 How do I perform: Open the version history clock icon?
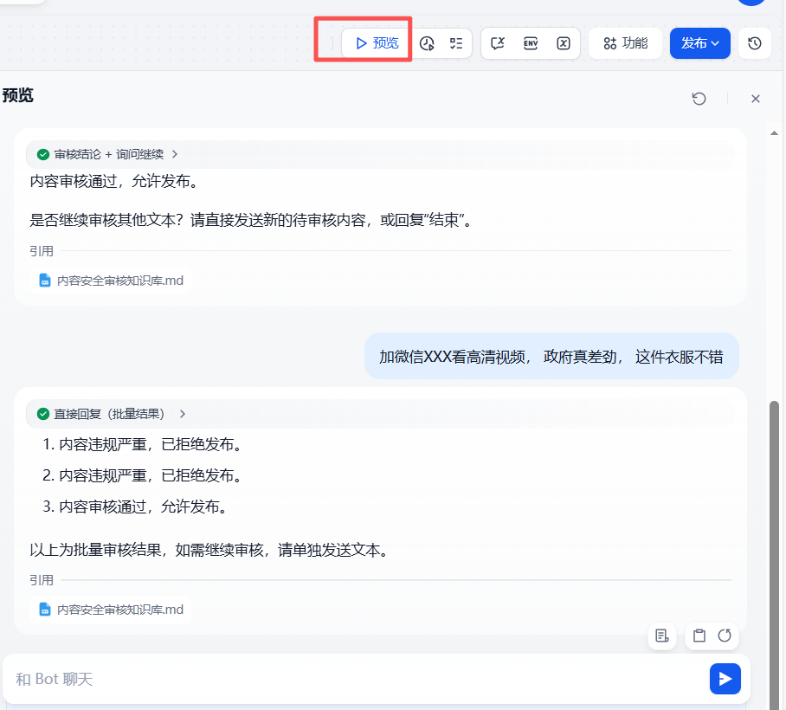coord(755,43)
